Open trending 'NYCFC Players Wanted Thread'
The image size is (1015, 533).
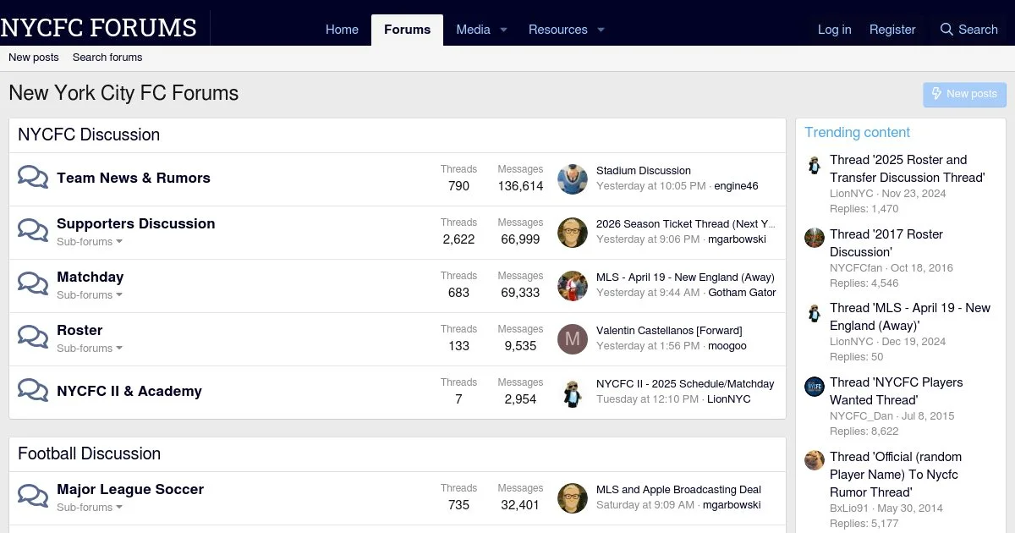click(897, 391)
